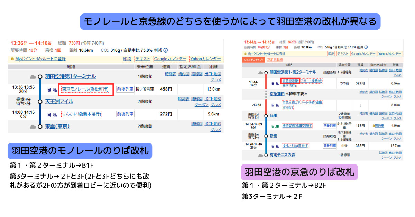Screen dimensions: 415x217
Task: Click Googleカレンダー in the left route panel
Action: pos(170,59)
